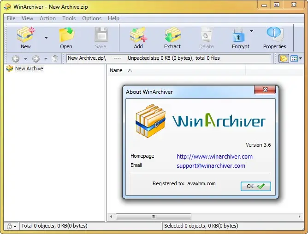Screen dimensions: 308x234
Task: Open the View menu
Action: 27,18
